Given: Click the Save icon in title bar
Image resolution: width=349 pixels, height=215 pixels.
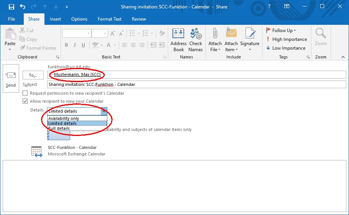Looking at the screenshot, I should tap(11, 7).
